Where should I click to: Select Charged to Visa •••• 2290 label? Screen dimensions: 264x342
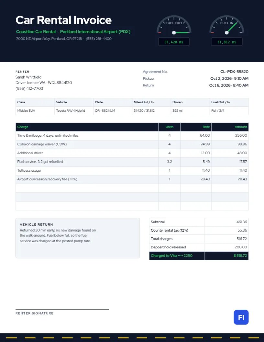point(172,256)
